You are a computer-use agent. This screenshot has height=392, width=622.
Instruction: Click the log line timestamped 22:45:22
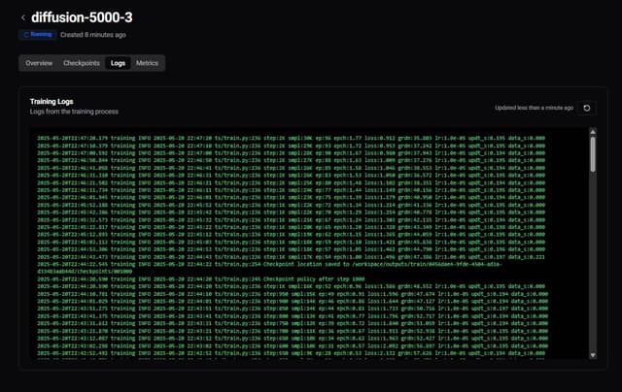point(291,227)
